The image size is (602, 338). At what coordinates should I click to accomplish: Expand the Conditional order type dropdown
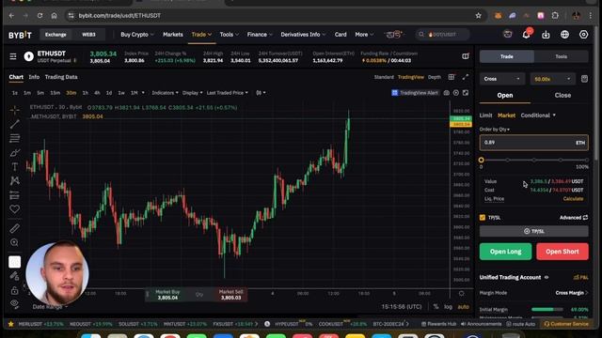(x=538, y=115)
